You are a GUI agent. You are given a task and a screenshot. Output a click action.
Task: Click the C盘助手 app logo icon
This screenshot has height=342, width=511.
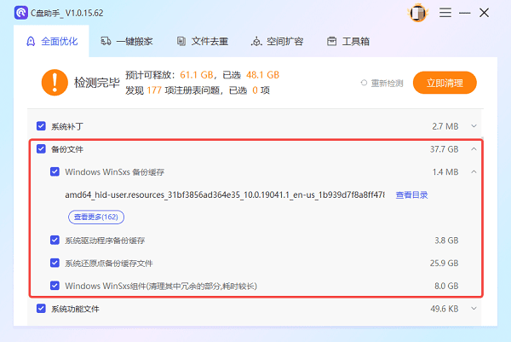click(x=20, y=13)
